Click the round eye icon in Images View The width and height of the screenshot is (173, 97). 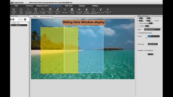point(25,19)
